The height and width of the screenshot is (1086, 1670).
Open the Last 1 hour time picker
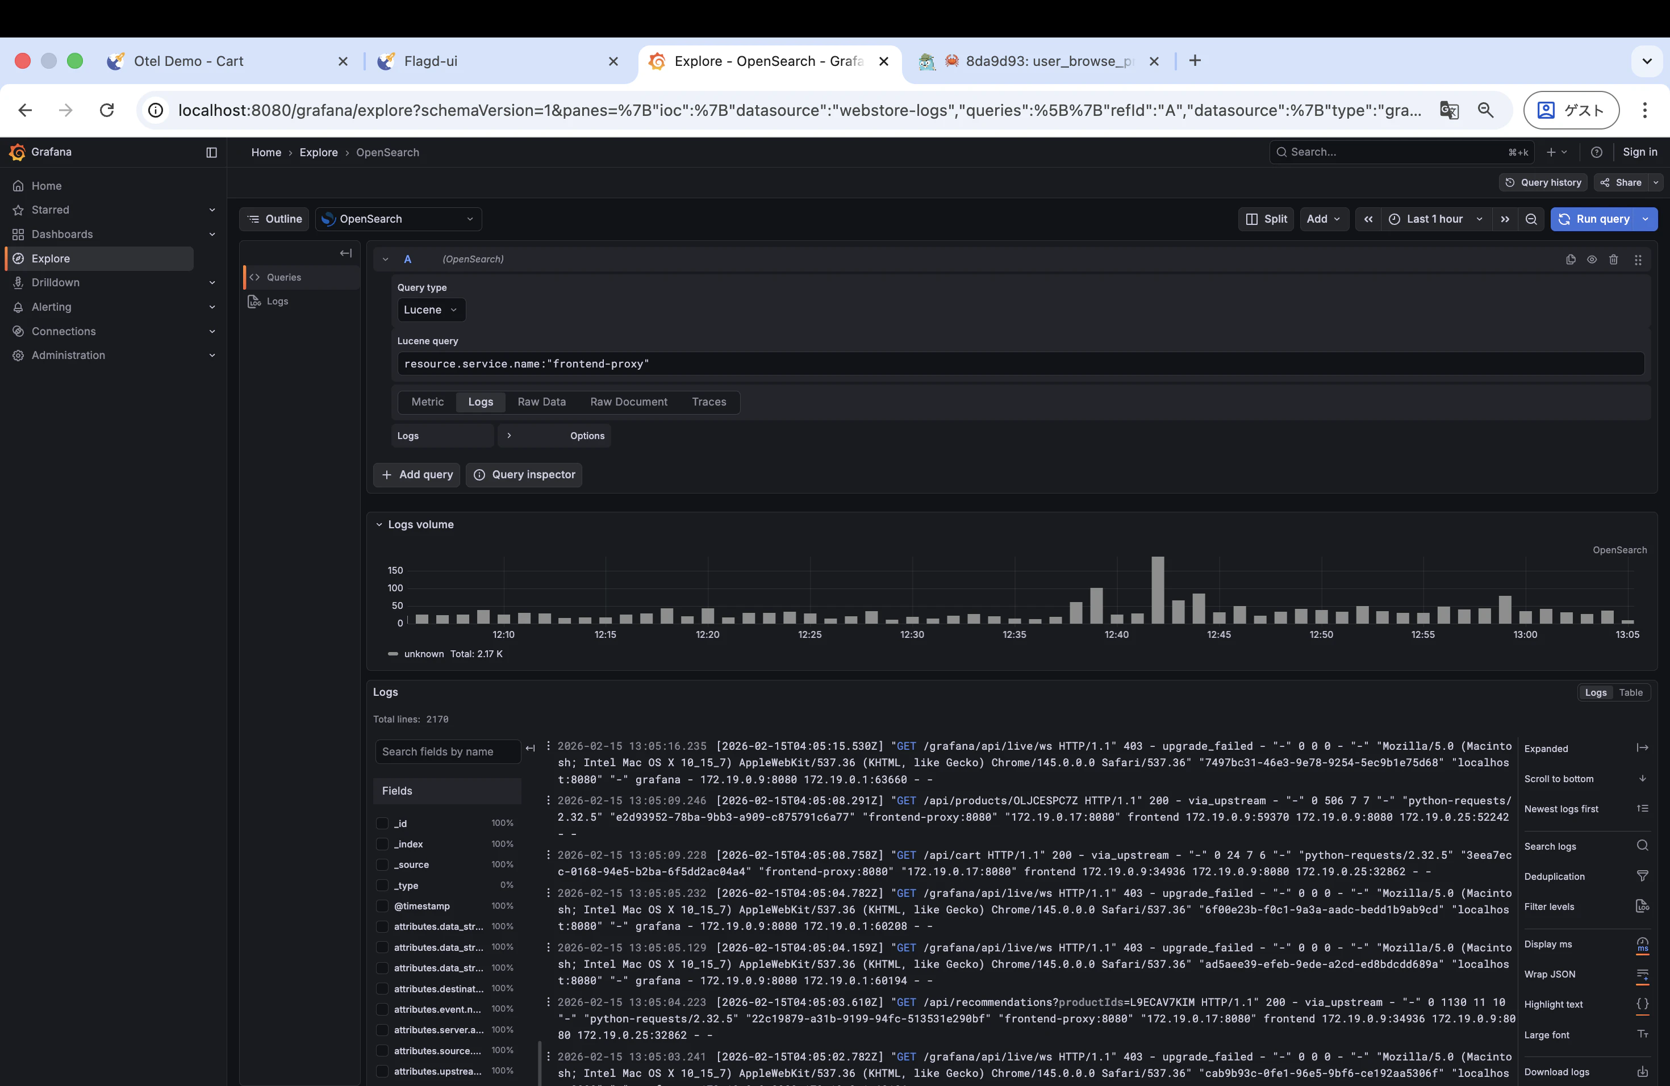pyautogui.click(x=1434, y=219)
